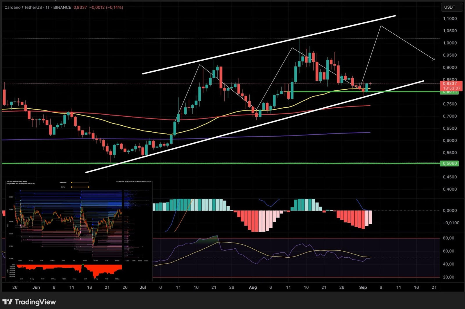Click the Jul label on time axis
The image size is (465, 309).
point(143,287)
